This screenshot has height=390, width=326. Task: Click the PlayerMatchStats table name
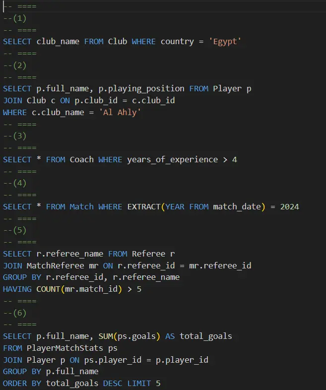click(x=65, y=348)
